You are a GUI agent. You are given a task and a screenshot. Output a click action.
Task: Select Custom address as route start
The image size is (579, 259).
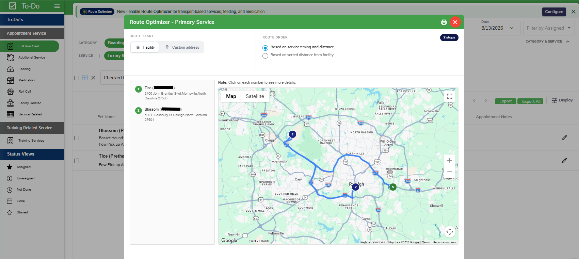click(x=182, y=47)
